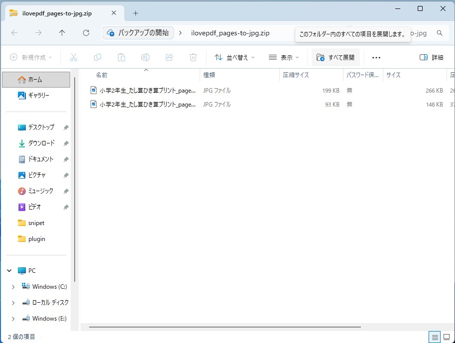Open ギャラリー in navigation pane
Viewport: 455px width, 343px height.
36,95
